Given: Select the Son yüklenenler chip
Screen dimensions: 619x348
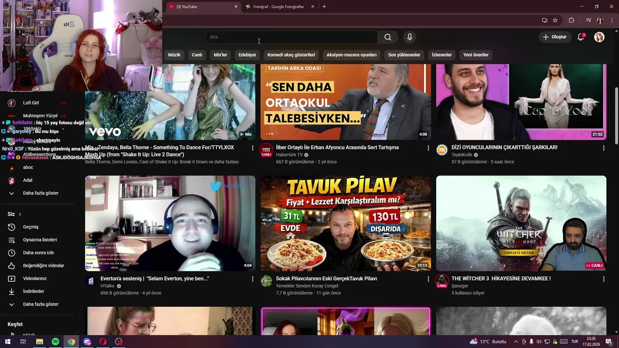Looking at the screenshot, I should (404, 55).
